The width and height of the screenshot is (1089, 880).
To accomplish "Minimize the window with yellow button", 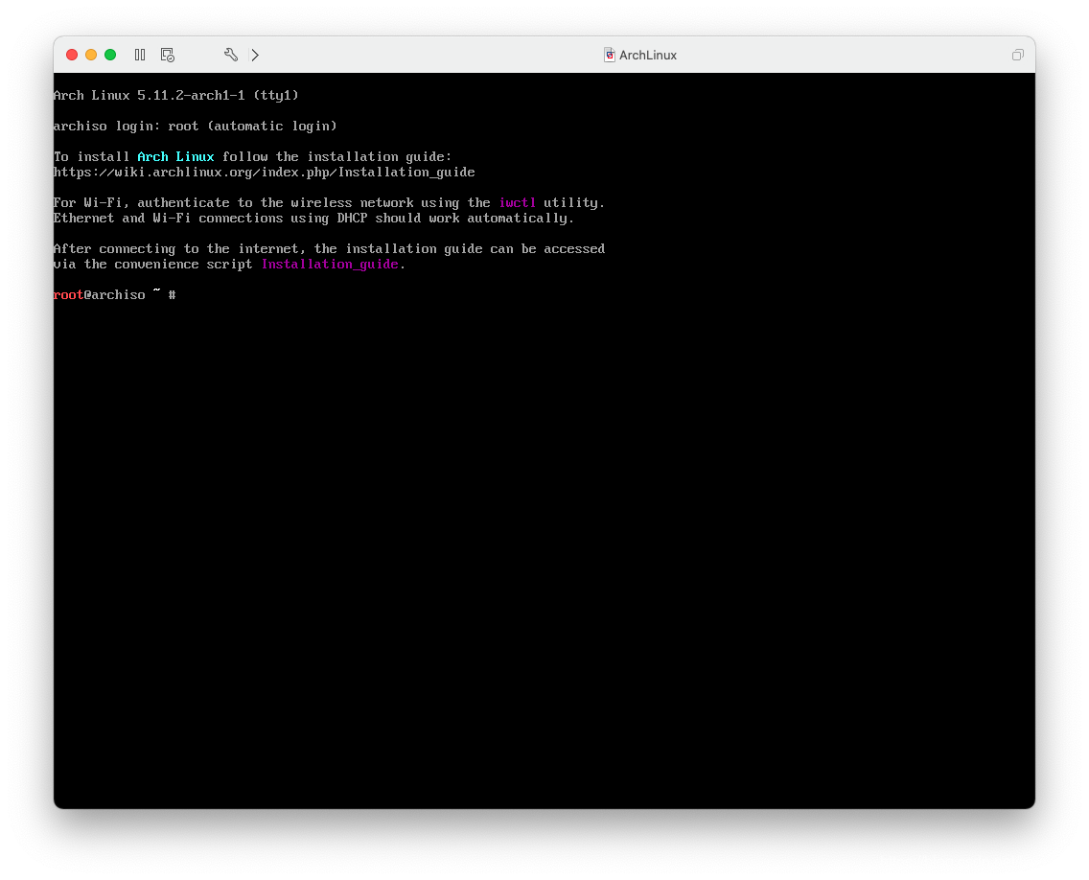I will (x=91, y=55).
